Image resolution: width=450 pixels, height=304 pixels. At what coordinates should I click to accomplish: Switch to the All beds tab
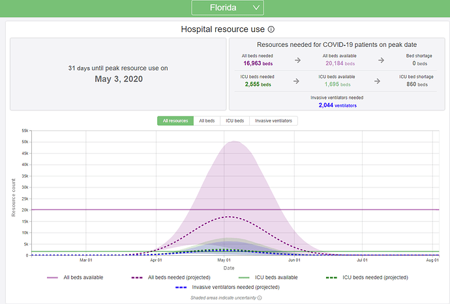[206, 120]
